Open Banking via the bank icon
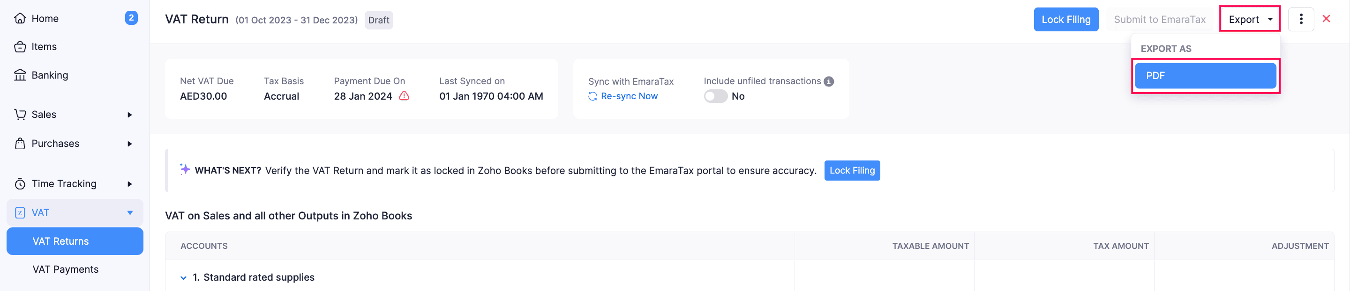This screenshot has width=1350, height=291. point(19,74)
